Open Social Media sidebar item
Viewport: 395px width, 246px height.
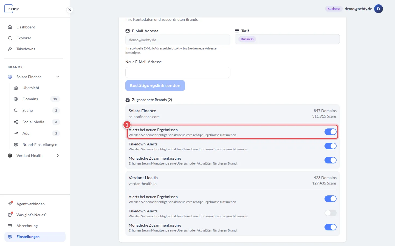tap(36, 122)
